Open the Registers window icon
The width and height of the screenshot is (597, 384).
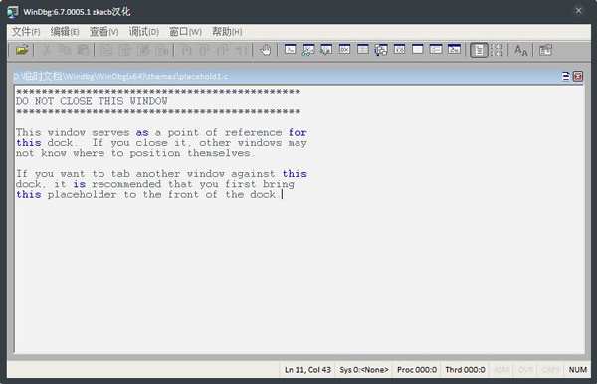[344, 50]
